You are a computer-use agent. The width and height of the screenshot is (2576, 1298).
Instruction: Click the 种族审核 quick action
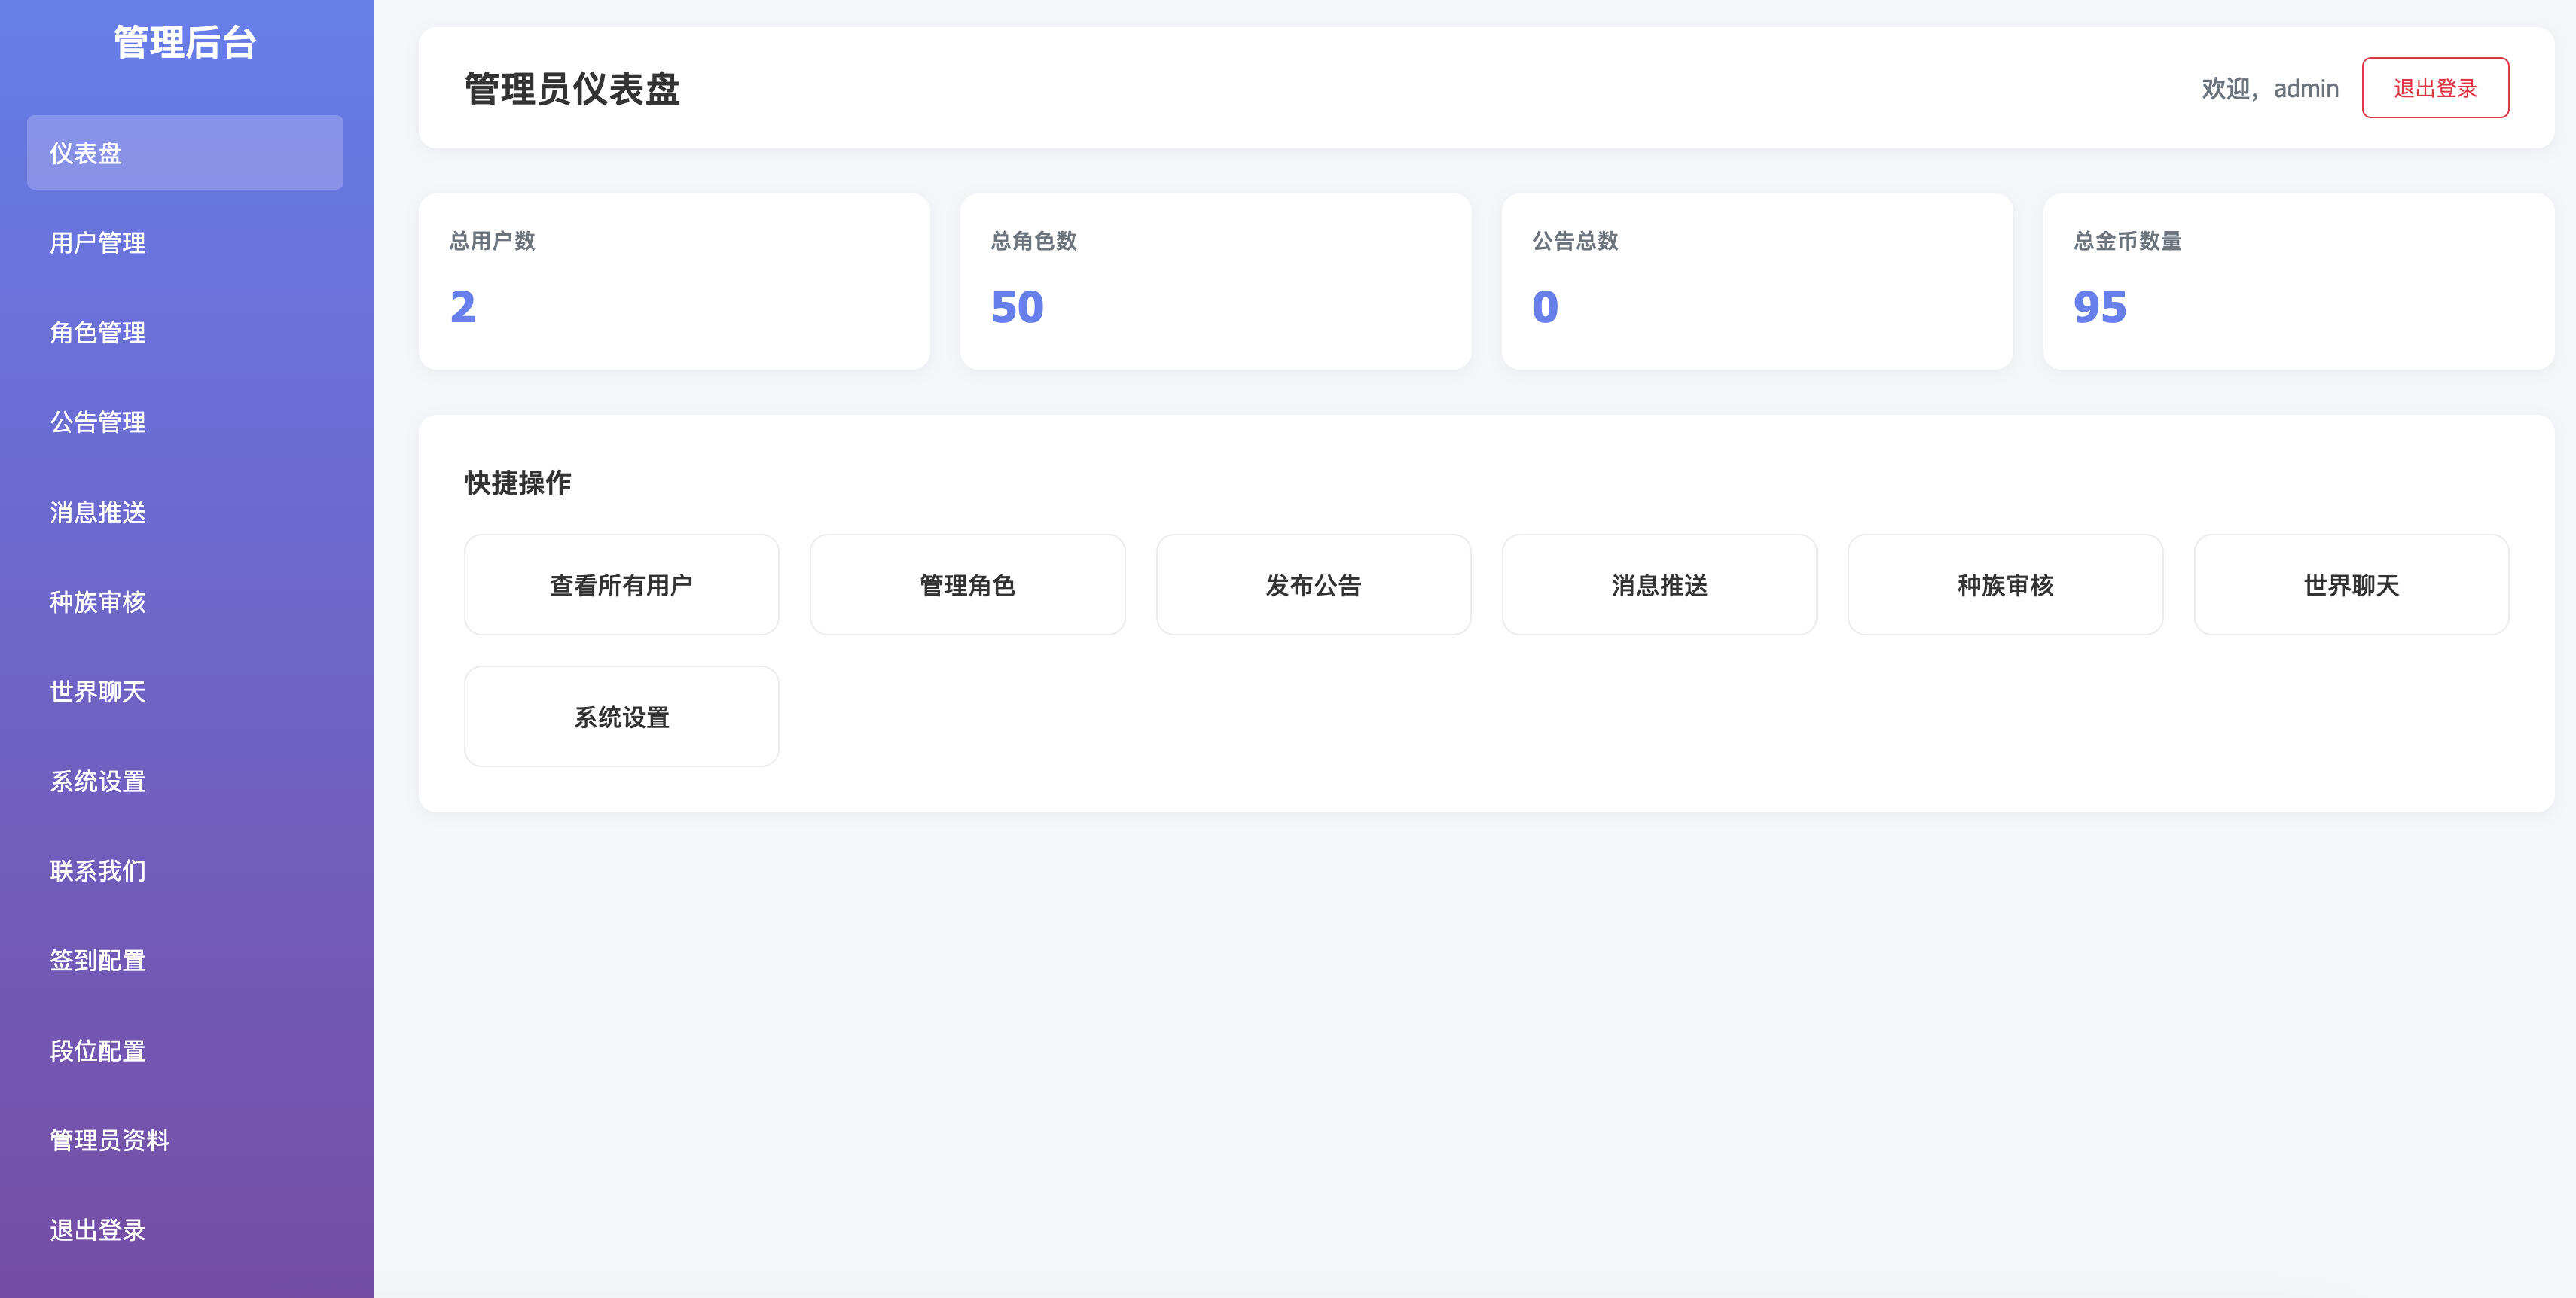(x=2005, y=584)
